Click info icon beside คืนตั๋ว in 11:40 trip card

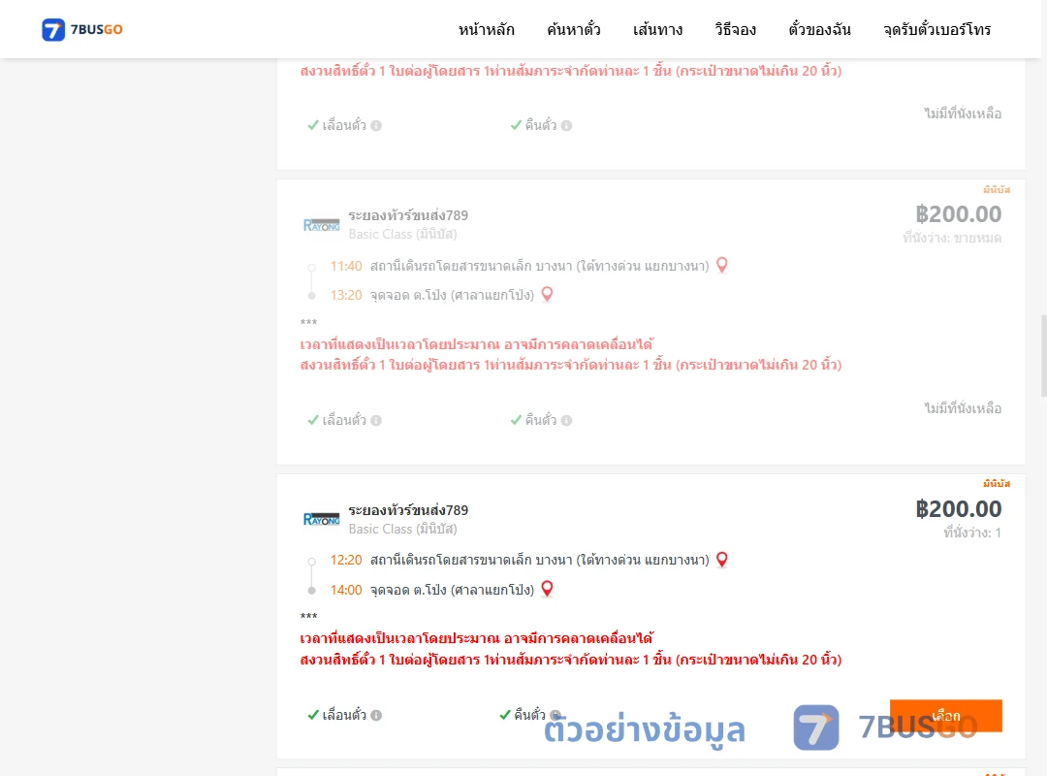(566, 420)
